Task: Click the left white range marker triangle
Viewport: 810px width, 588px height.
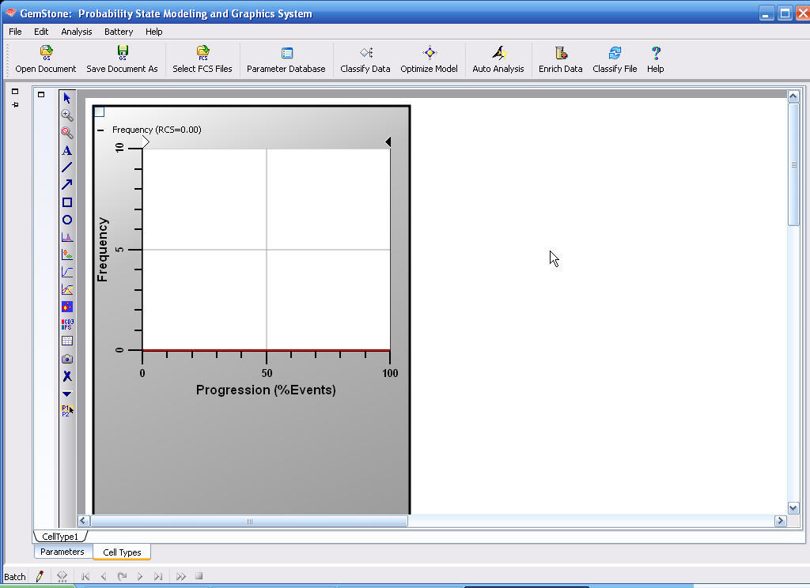Action: point(146,142)
